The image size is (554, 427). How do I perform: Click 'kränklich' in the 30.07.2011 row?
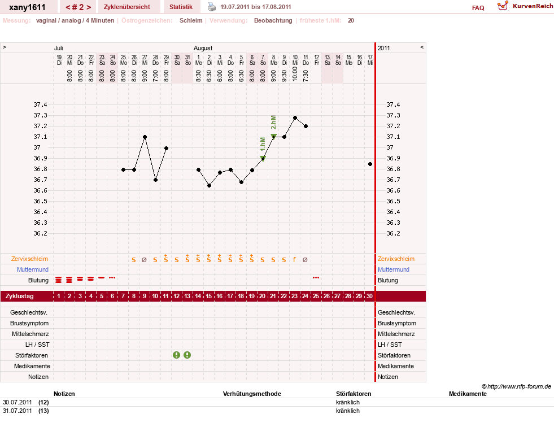(x=348, y=402)
